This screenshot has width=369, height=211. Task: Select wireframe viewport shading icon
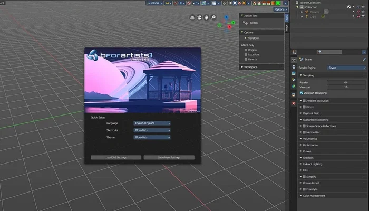tap(230, 3)
